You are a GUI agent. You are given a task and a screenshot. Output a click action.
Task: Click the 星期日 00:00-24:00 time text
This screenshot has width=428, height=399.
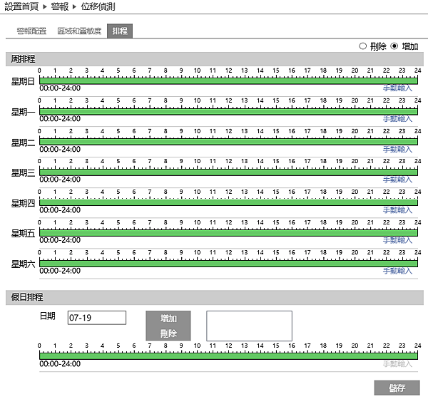click(60, 88)
